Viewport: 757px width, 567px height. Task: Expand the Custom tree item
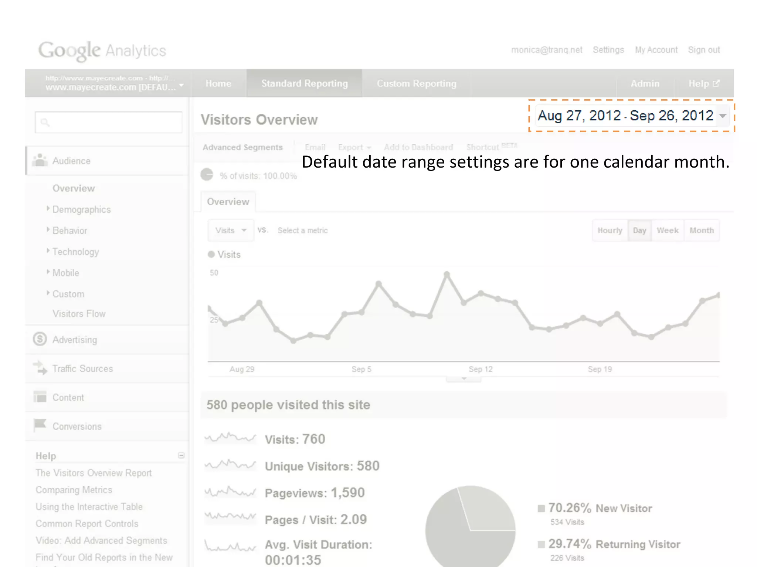(x=48, y=293)
